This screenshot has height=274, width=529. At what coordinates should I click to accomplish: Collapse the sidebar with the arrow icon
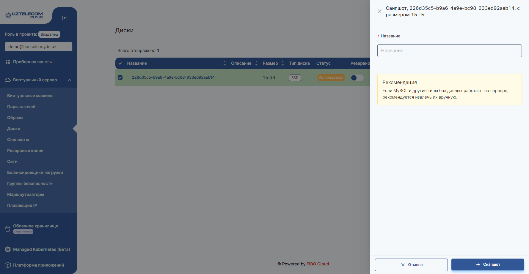coord(65,18)
